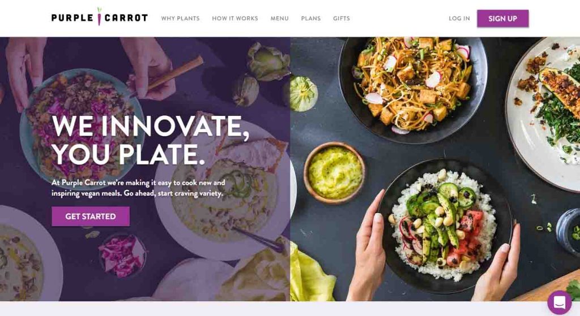
Task: Click the We Innovate, You Plate headline
Action: (x=150, y=140)
